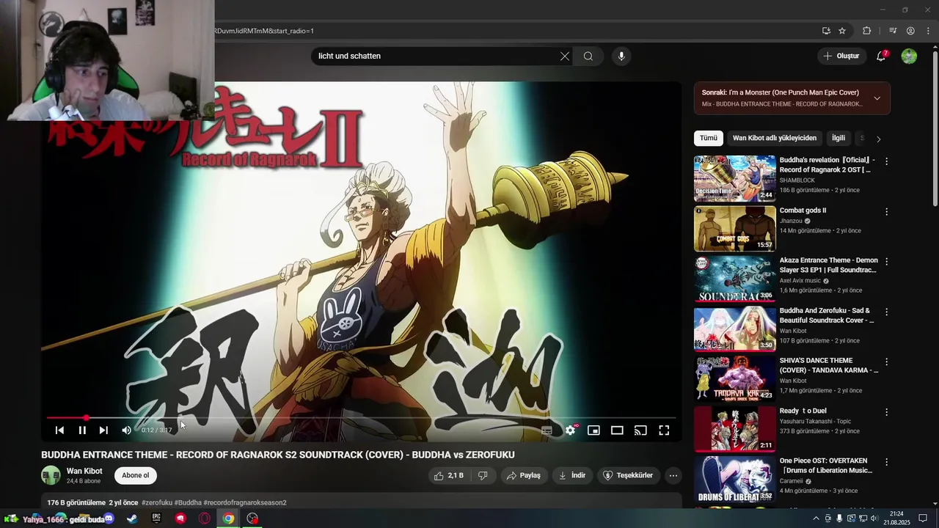Open 'Buddha And Zerofuku' video title
Screen dimensions: 939x528
[x=827, y=315]
